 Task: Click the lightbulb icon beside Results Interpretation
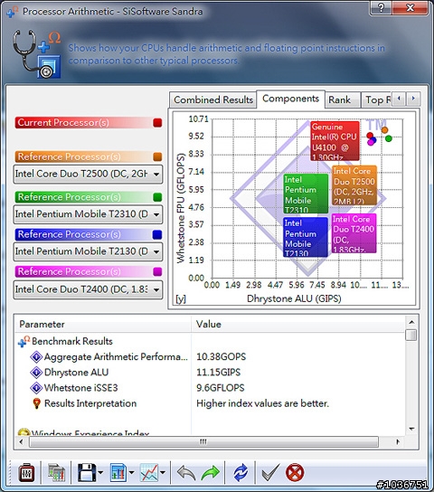[x=37, y=403]
